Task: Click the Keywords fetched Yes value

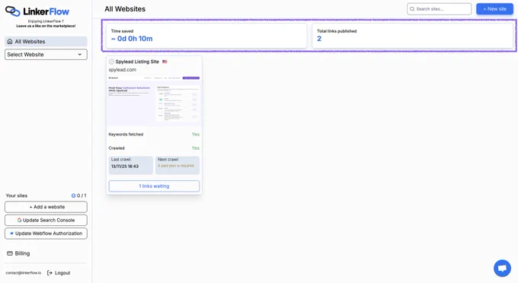Action: coord(196,134)
